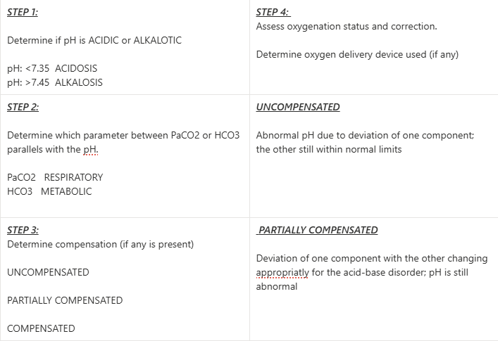498x341 pixels.
Task: Click the 'HCO3 METABOLIC' line
Action: coord(49,191)
